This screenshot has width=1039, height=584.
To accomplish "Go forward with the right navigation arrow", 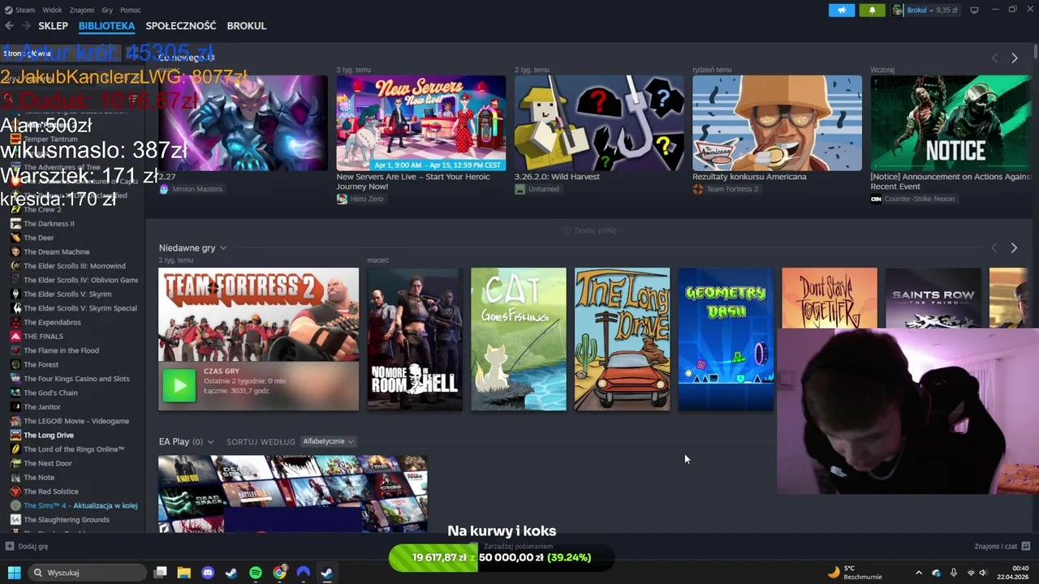I will 27,26.
